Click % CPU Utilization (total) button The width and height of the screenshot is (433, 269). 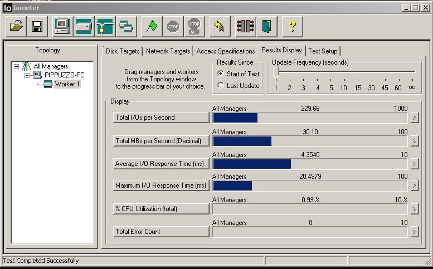(x=161, y=209)
